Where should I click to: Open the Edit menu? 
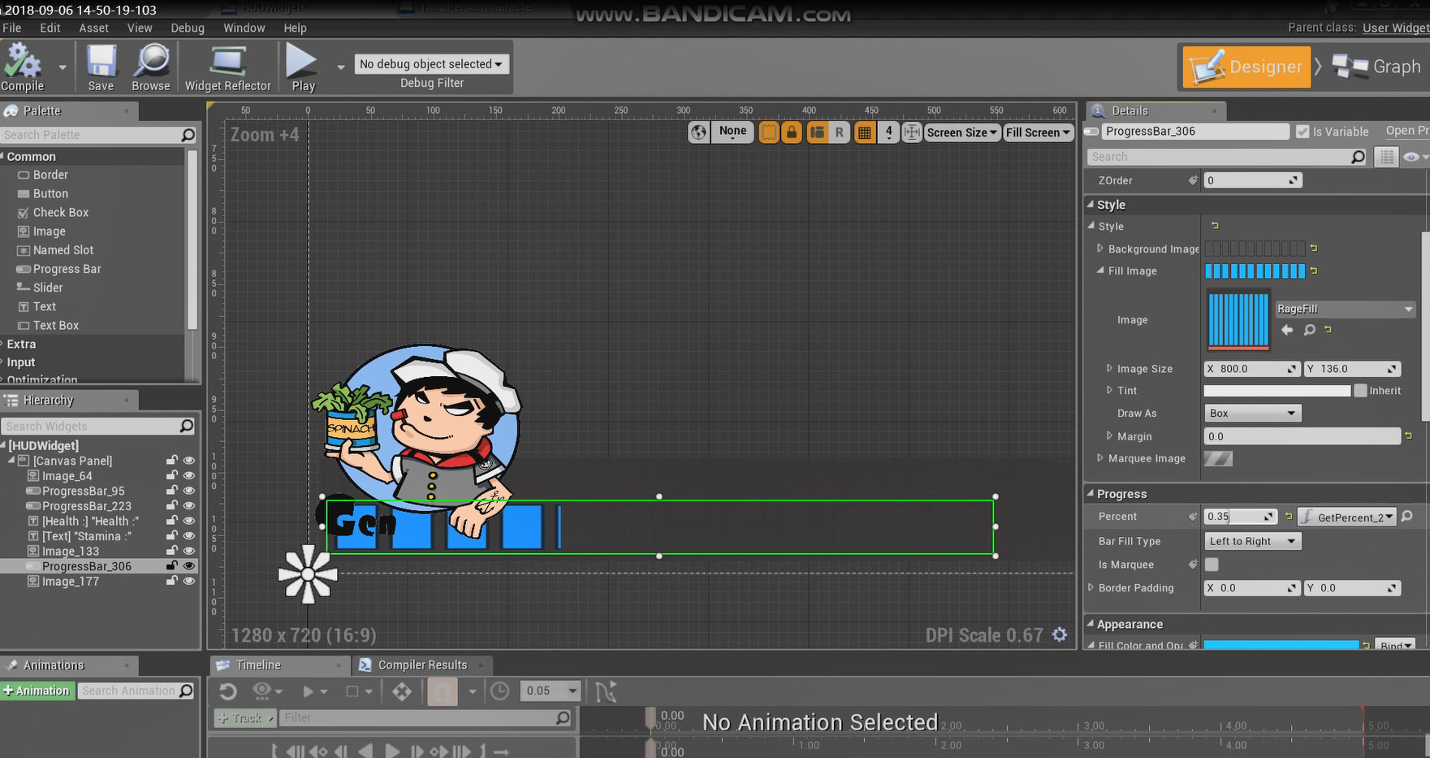point(50,28)
